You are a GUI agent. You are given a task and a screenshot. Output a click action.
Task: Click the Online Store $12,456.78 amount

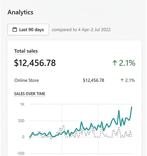(93, 80)
